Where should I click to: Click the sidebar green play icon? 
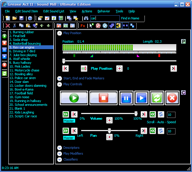pos(4,36)
